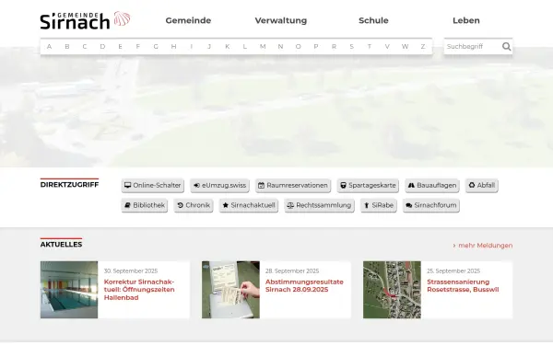Viewport: 553px width, 345px height.
Task: Select letter D in alphabet index
Action: click(102, 47)
